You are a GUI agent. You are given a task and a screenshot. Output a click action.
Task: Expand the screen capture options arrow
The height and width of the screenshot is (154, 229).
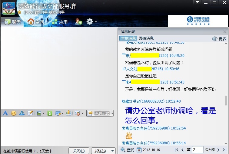(x=62, y=113)
